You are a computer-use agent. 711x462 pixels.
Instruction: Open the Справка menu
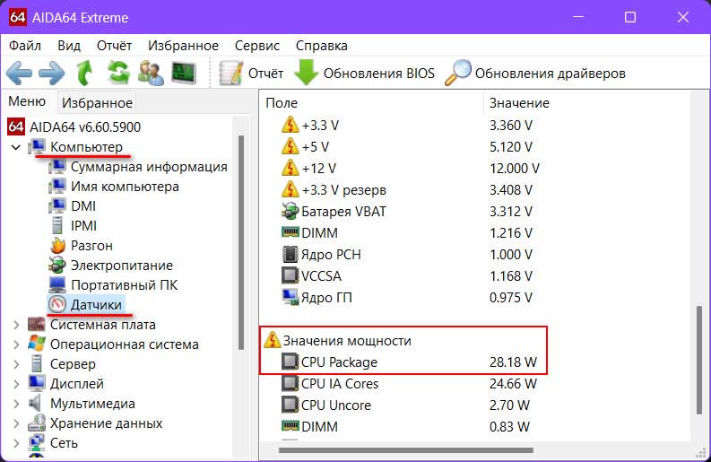coord(322,46)
